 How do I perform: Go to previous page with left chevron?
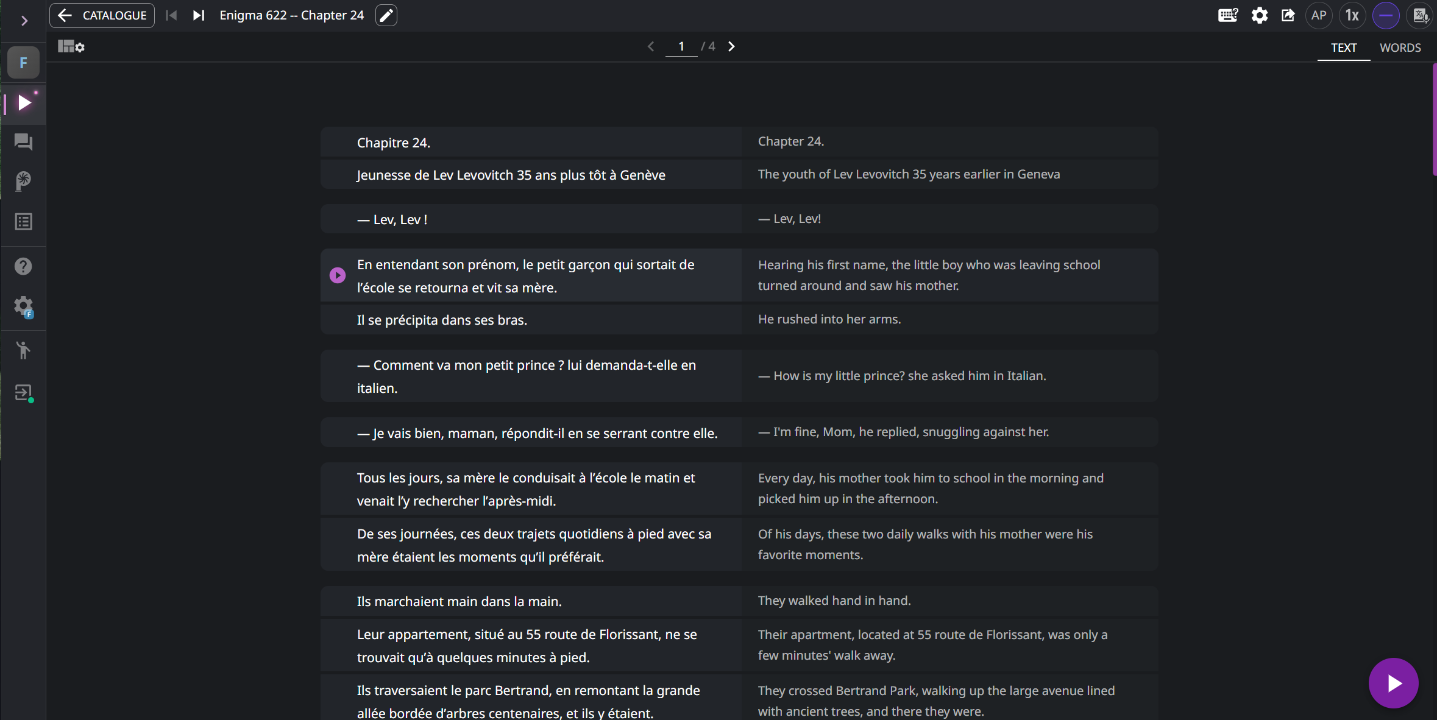click(651, 46)
